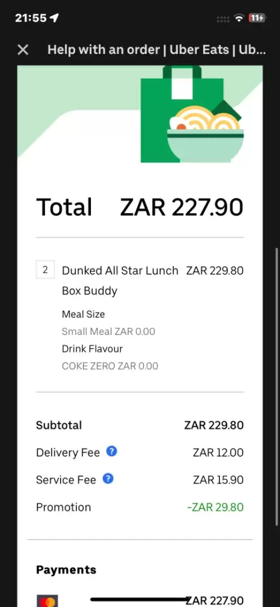The width and height of the screenshot is (280, 607).
Task: Tap the Mastercard payment card icon
Action: (47, 600)
